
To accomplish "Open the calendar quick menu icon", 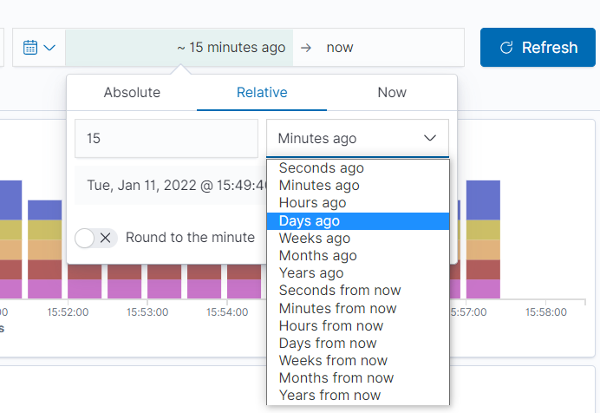I will [x=39, y=48].
